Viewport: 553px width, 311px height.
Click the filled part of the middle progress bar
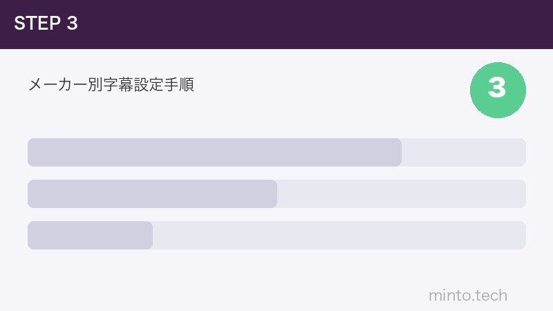tap(152, 194)
